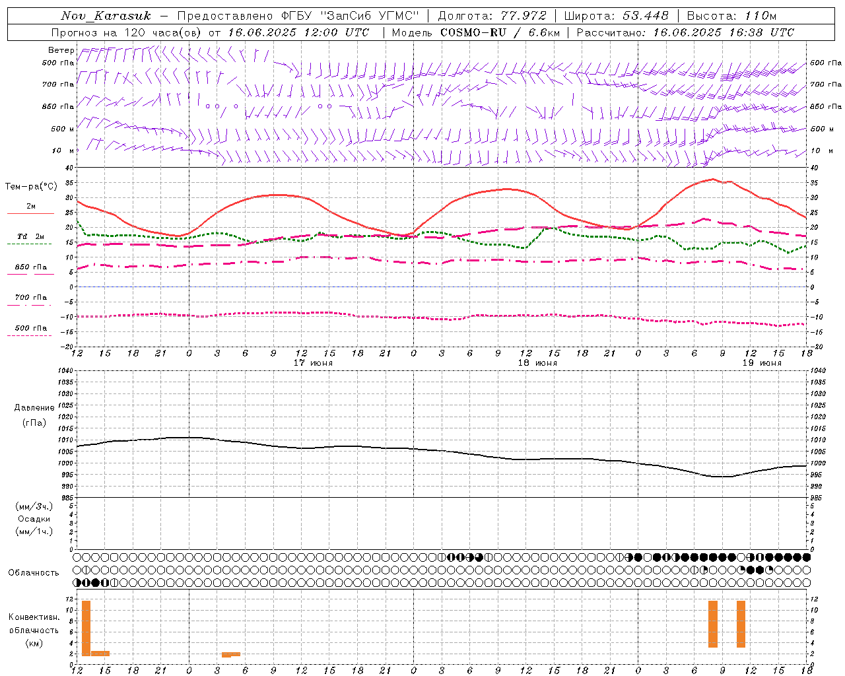Select the forecast start '16.06.2025 12:00 UTC'
The width and height of the screenshot is (845, 676).
click(298, 32)
